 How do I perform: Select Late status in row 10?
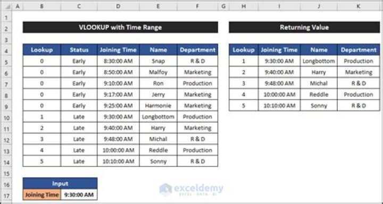click(x=79, y=117)
